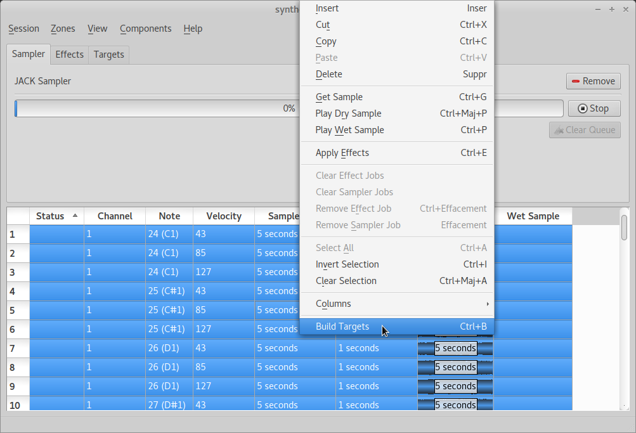Click the table vertical scrollbar handle
The image size is (636, 433).
tap(624, 228)
